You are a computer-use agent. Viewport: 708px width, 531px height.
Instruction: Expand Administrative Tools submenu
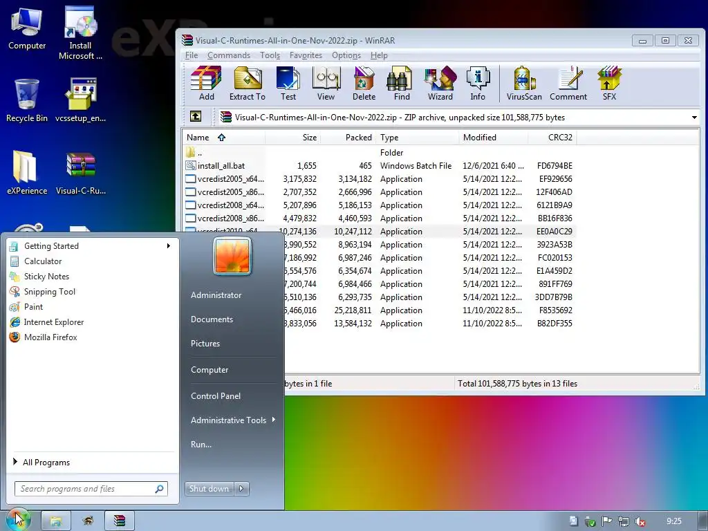click(274, 420)
